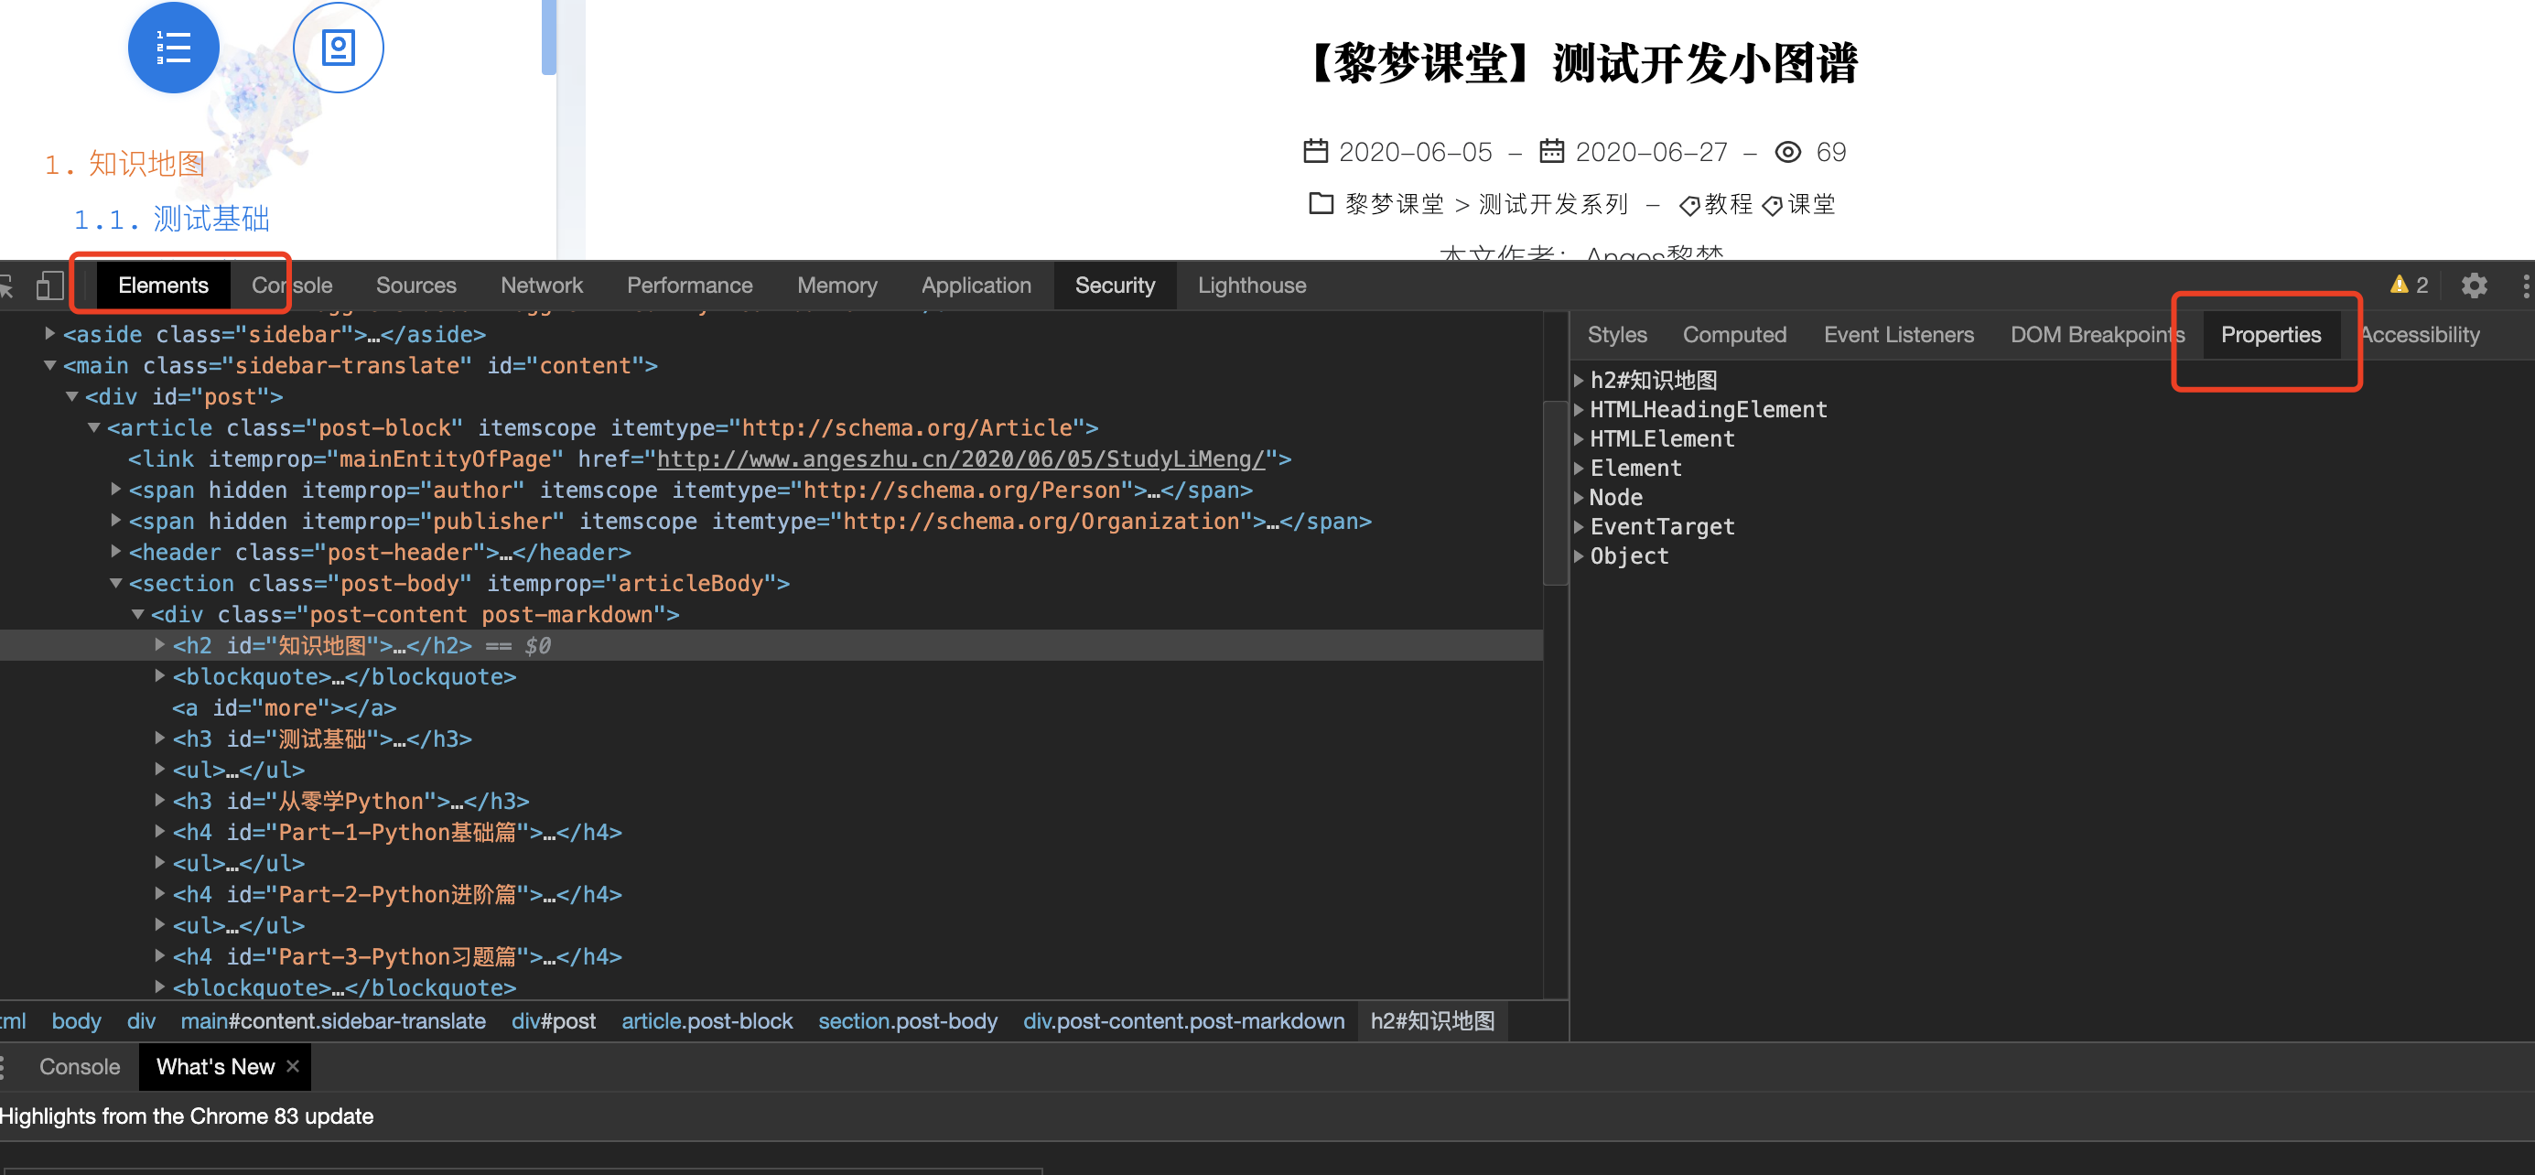Click the inspect element picker icon
This screenshot has width=2535, height=1175.
5,286
